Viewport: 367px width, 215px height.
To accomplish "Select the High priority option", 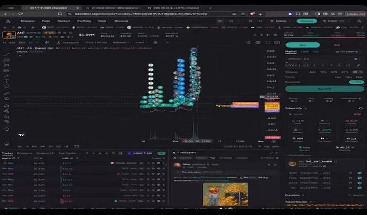I will (360, 77).
